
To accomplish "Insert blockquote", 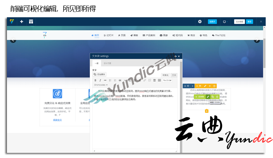I will (120, 80).
